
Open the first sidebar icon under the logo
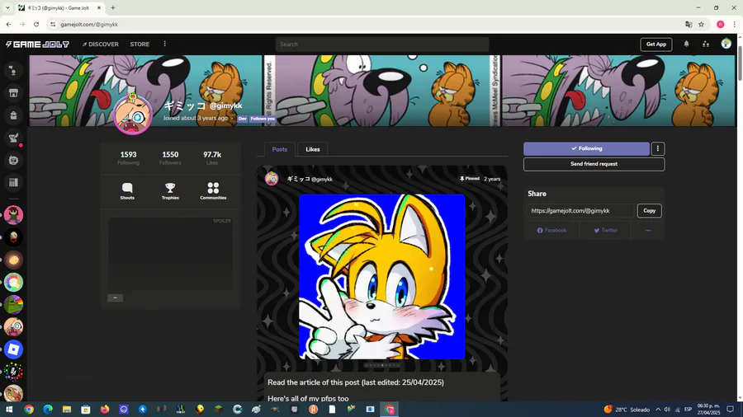[x=13, y=71]
